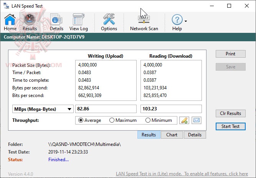Click the download bits per second 825,855,470

[x=155, y=95]
